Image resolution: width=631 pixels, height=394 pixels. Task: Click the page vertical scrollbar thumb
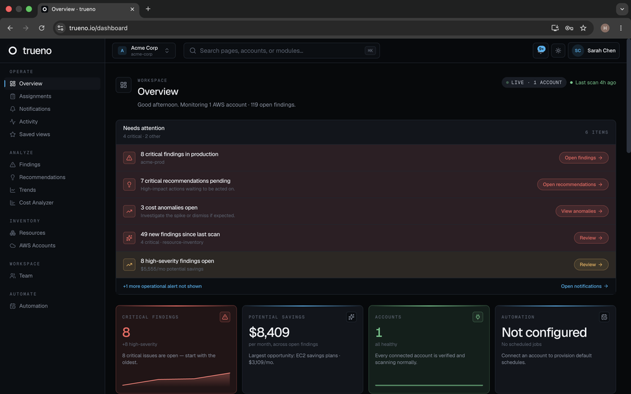(x=628, y=96)
